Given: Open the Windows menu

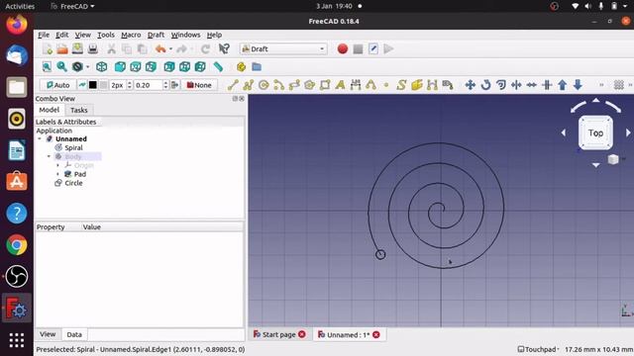Looking at the screenshot, I should 185,35.
